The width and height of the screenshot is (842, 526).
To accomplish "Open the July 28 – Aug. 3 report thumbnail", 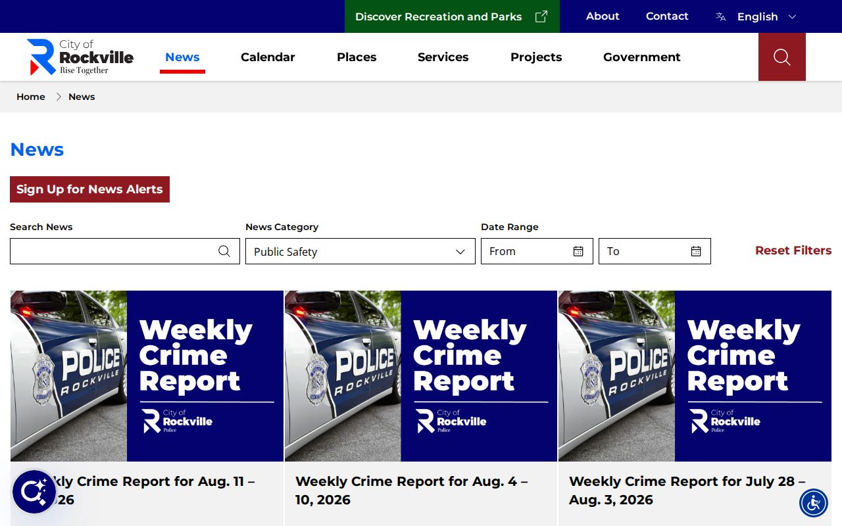I will point(695,376).
